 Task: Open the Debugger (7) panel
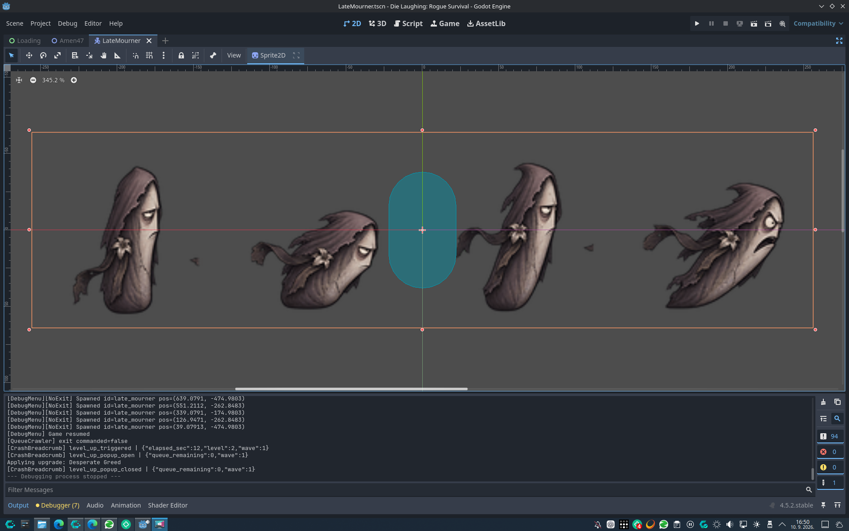tap(57, 505)
